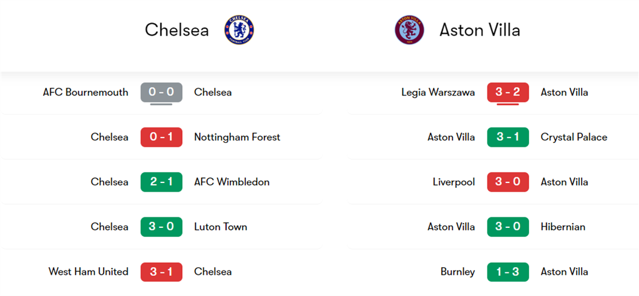Click the Aston Villa club crest icon

[409, 30]
